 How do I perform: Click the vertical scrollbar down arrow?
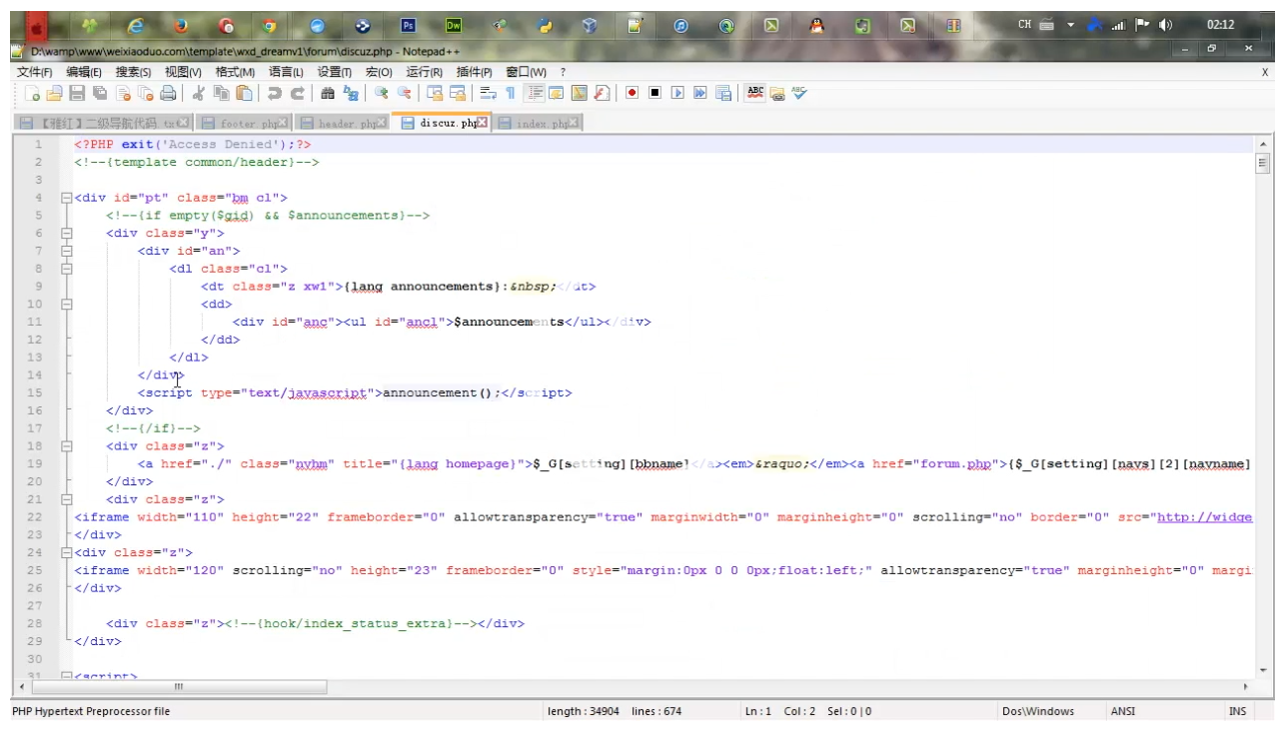(x=1263, y=670)
